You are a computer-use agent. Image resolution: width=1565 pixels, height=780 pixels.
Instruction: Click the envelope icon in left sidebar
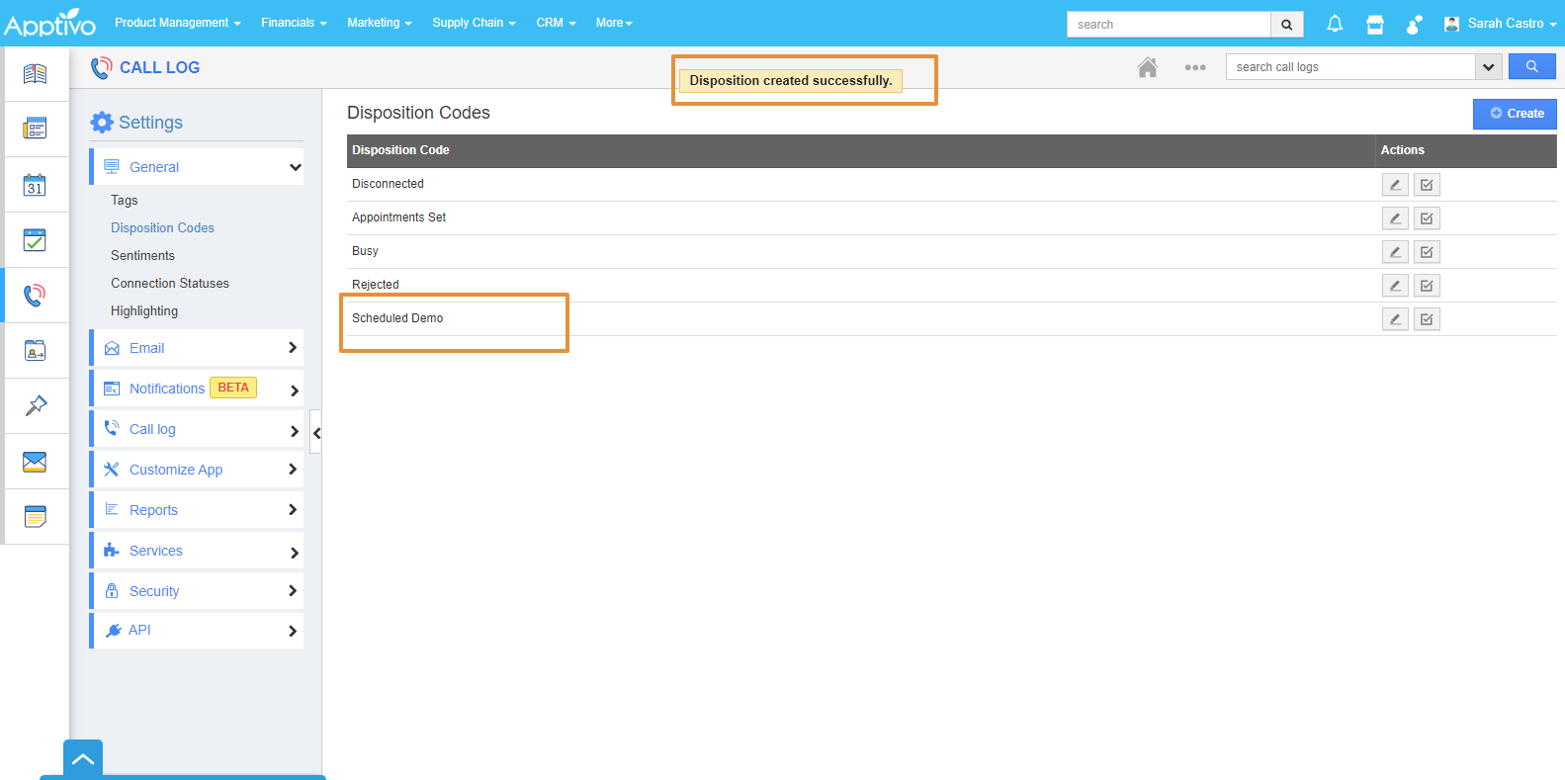tap(35, 462)
